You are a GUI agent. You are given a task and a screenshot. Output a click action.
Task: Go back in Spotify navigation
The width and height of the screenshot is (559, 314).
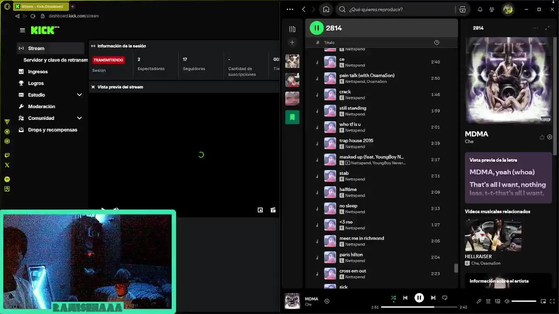(304, 9)
